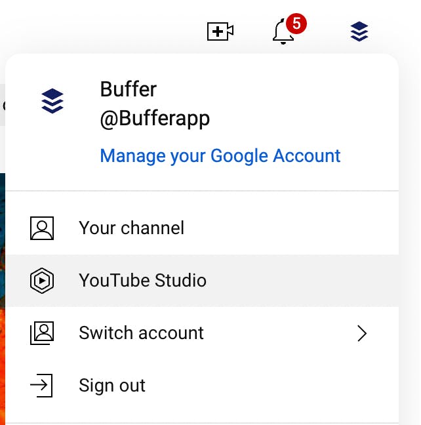Select Switch account menu item

point(202,333)
